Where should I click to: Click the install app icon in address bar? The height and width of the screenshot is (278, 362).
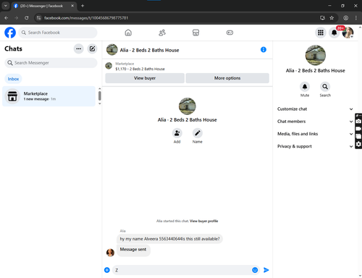(322, 18)
